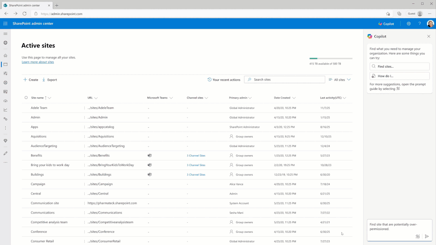Open the user profile avatar

[430, 24]
